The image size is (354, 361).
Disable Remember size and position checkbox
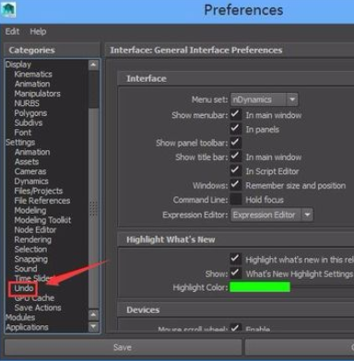(236, 185)
